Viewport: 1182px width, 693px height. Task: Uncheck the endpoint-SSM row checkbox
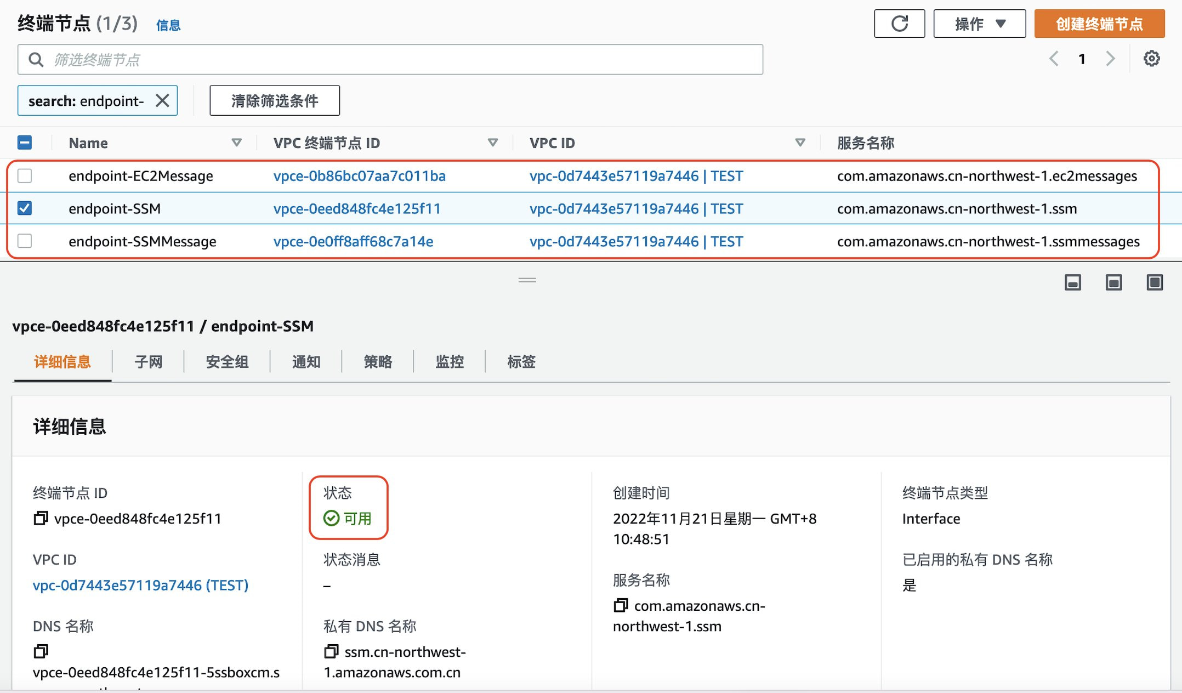[x=25, y=208]
